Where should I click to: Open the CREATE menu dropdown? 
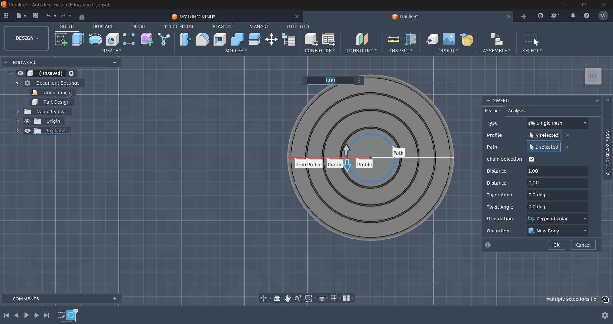pos(111,51)
